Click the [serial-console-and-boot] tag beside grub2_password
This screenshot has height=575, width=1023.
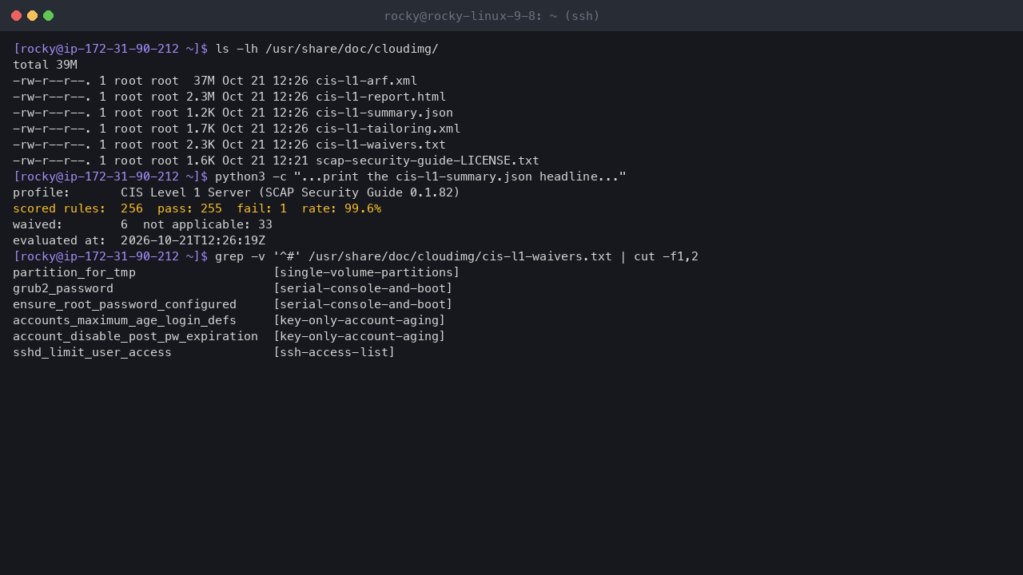click(x=363, y=288)
